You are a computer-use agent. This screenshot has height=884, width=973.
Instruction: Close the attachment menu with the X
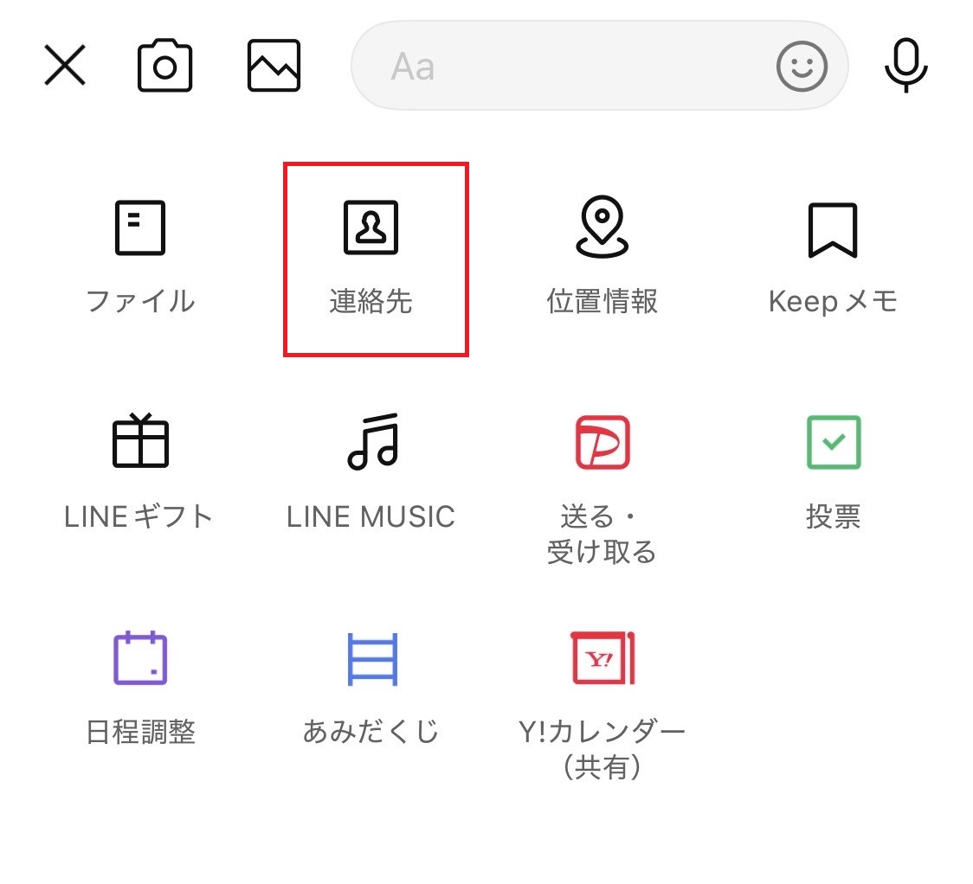64,66
